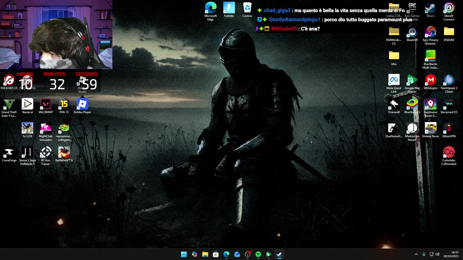Image resolution: width=463 pixels, height=260 pixels.
Task: Launch 3D Aim Trainer shortcut
Action: (46, 156)
